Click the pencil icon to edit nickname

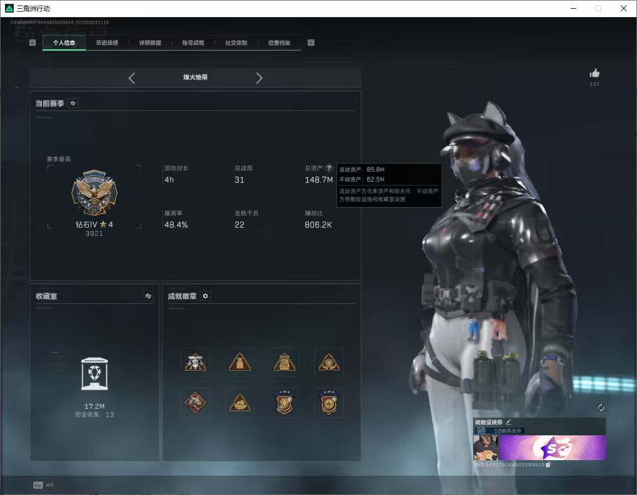pos(508,422)
